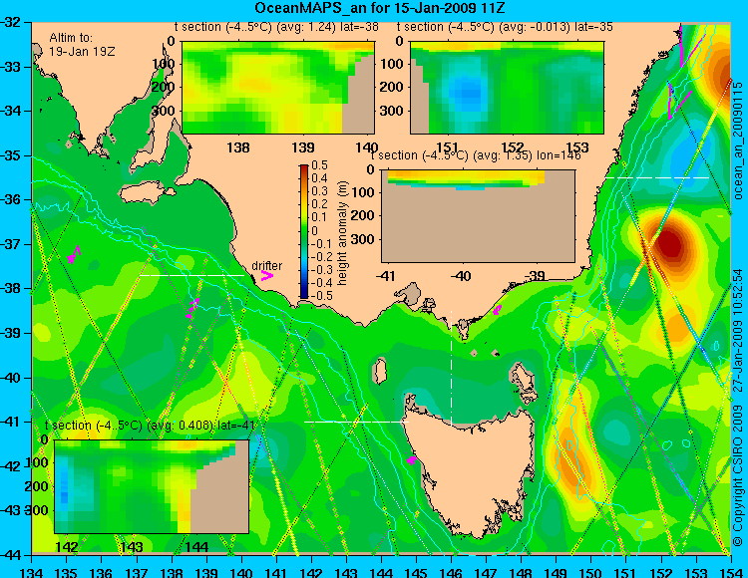This screenshot has width=748, height=578.
Task: Click the '134' longitude label on bottom axis
Action: tap(32, 572)
